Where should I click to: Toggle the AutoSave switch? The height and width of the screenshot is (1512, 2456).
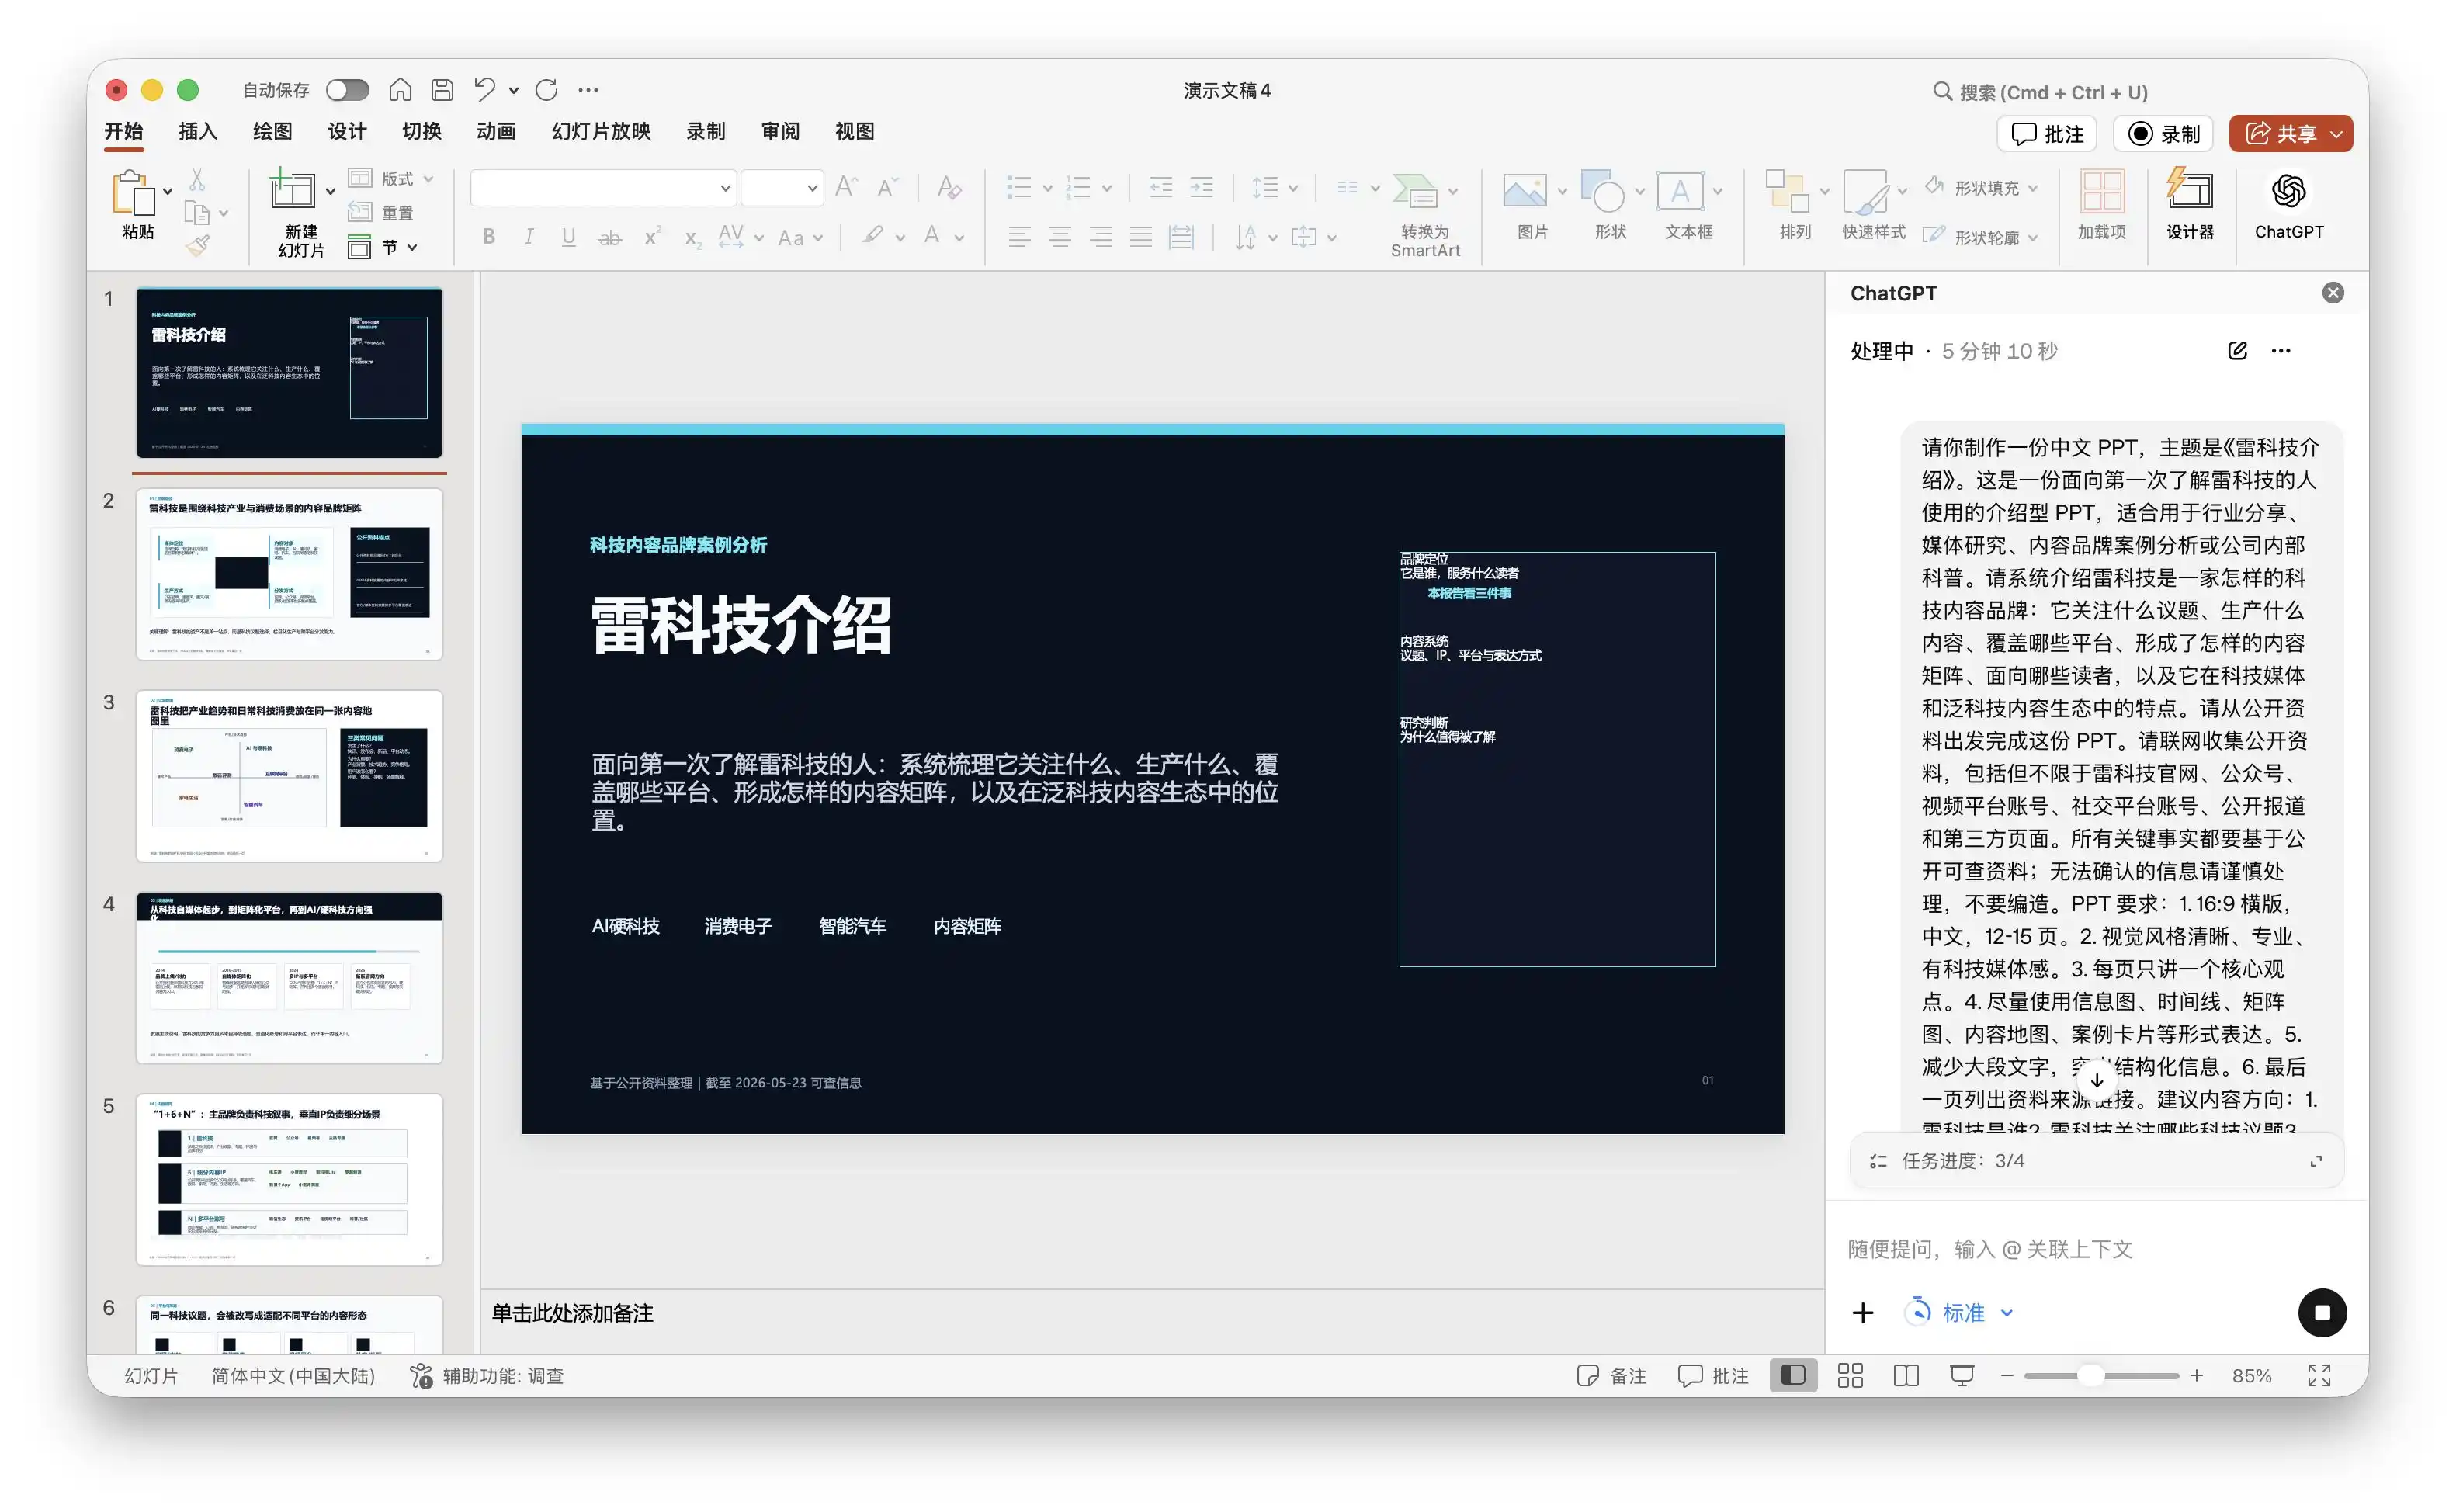[347, 90]
